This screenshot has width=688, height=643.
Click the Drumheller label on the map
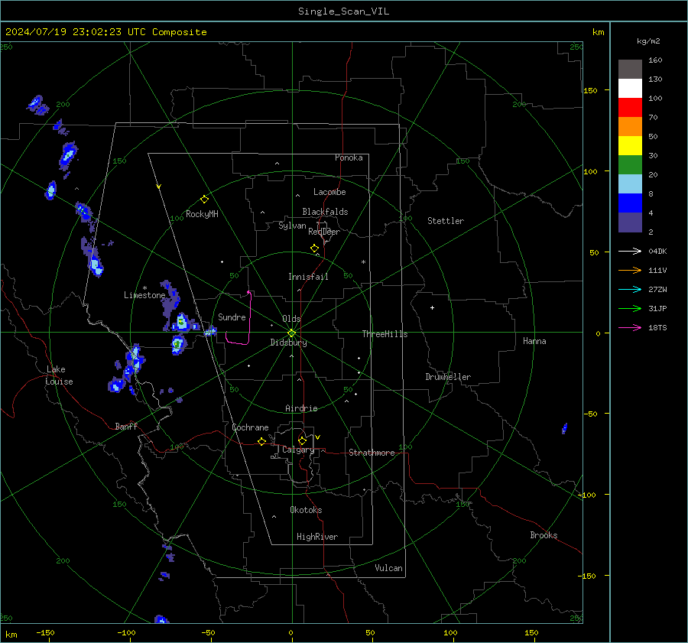click(448, 377)
